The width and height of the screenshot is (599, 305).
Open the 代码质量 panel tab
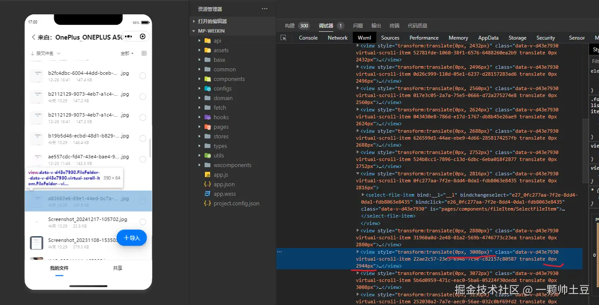417,26
